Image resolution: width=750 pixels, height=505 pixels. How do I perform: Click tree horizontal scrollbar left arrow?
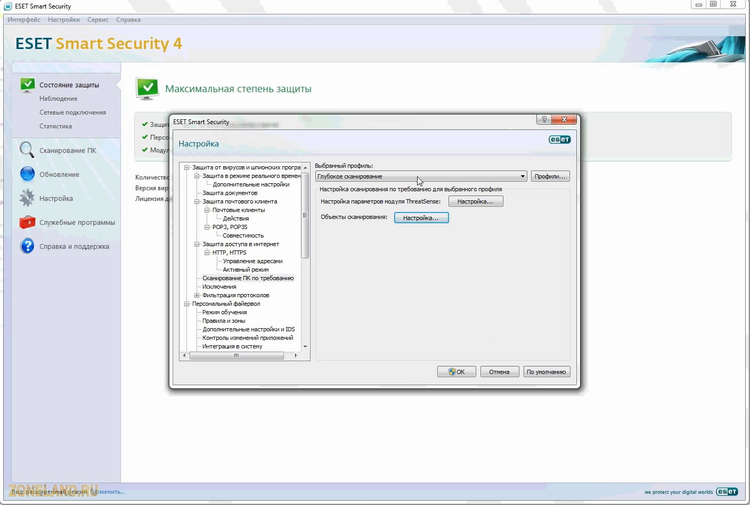click(184, 355)
